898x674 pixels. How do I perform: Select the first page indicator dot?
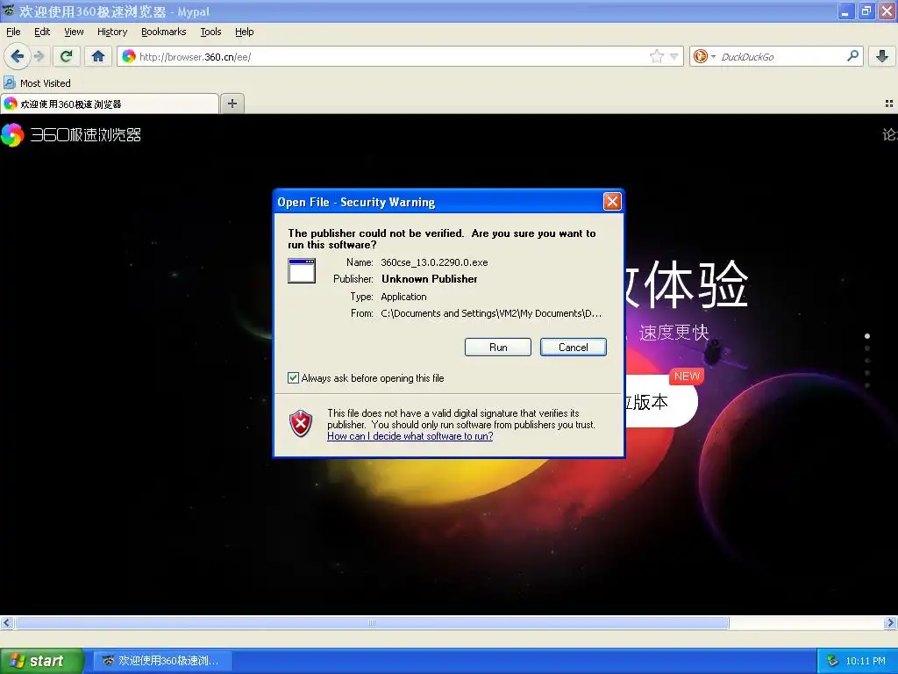pos(867,336)
